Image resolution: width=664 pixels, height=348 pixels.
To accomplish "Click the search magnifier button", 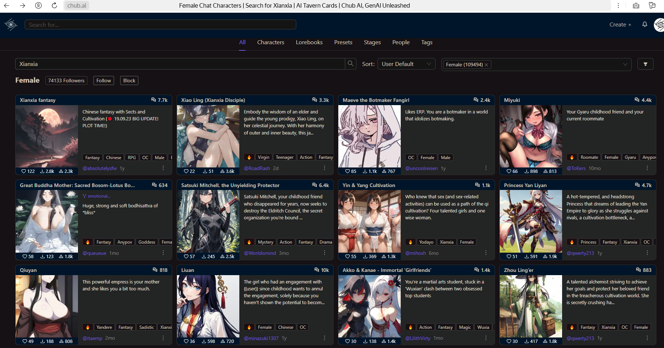I will pyautogui.click(x=350, y=64).
